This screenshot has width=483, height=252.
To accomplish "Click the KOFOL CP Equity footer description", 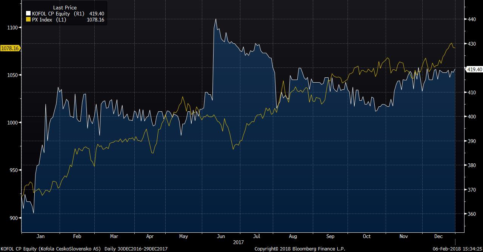I will coord(51,249).
